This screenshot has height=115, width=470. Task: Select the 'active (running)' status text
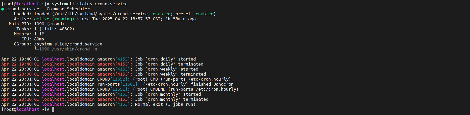point(54,19)
